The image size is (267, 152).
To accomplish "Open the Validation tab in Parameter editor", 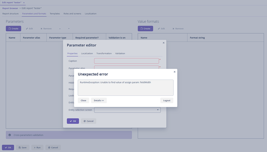I will (x=120, y=53).
